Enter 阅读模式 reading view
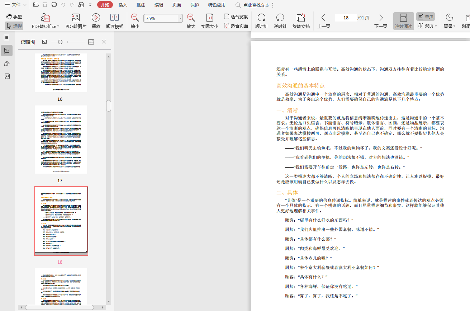This screenshot has width=470, height=311. (x=114, y=18)
